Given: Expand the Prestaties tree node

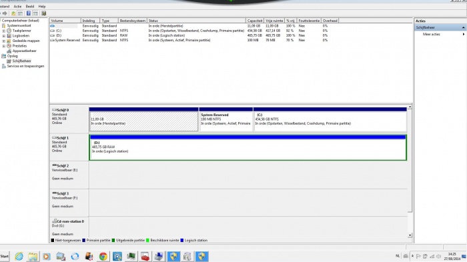Looking at the screenshot, I should tap(3, 46).
